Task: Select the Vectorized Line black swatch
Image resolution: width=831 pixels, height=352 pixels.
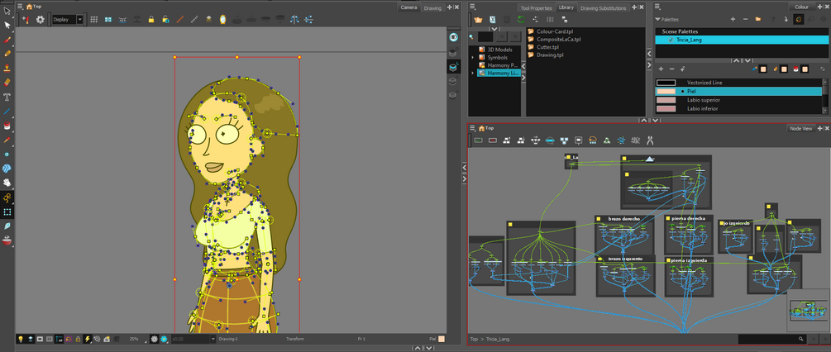Action: tap(666, 83)
